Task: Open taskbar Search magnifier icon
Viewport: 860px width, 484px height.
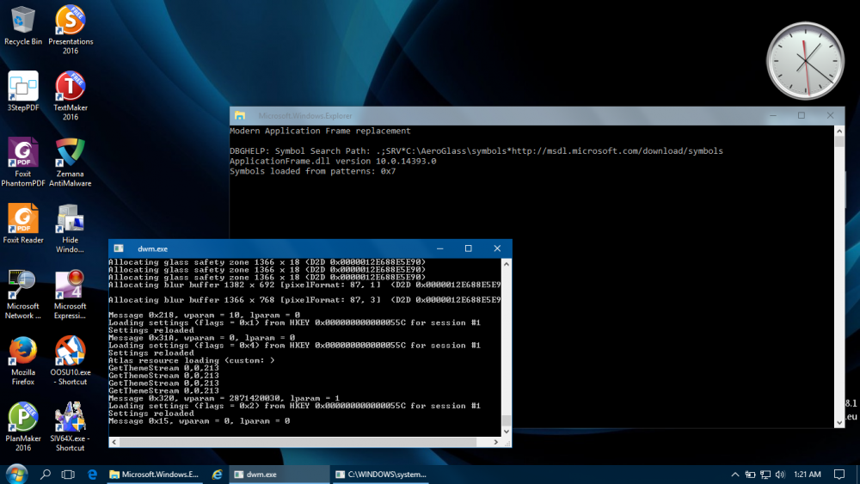Action: point(46,475)
